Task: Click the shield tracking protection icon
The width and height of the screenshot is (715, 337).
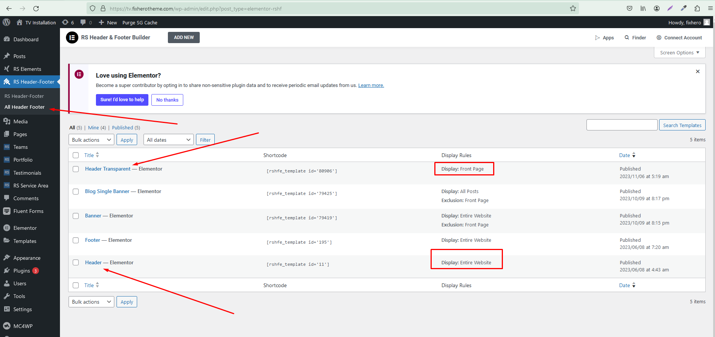Action: coord(93,8)
